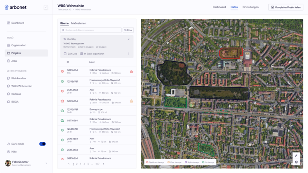Select the dark rectangular area on map
The width and height of the screenshot is (308, 173).
click(x=219, y=93)
